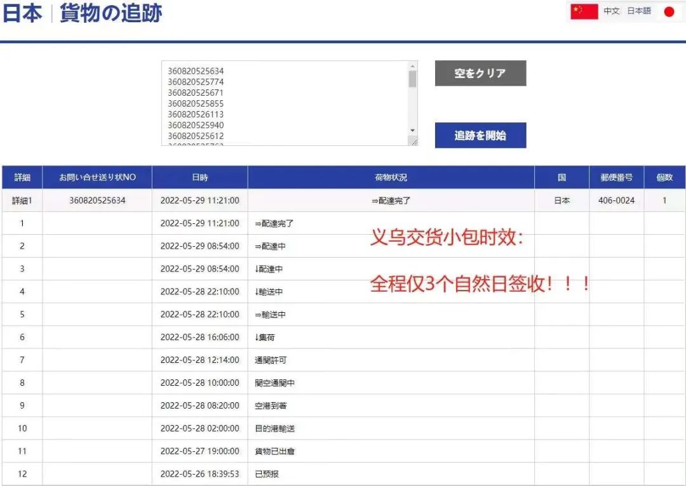Click timestamp 2022-05-28 12:14:00

tap(200, 360)
